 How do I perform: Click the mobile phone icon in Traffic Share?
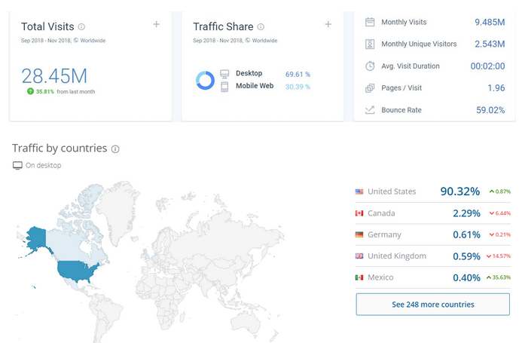pos(224,87)
